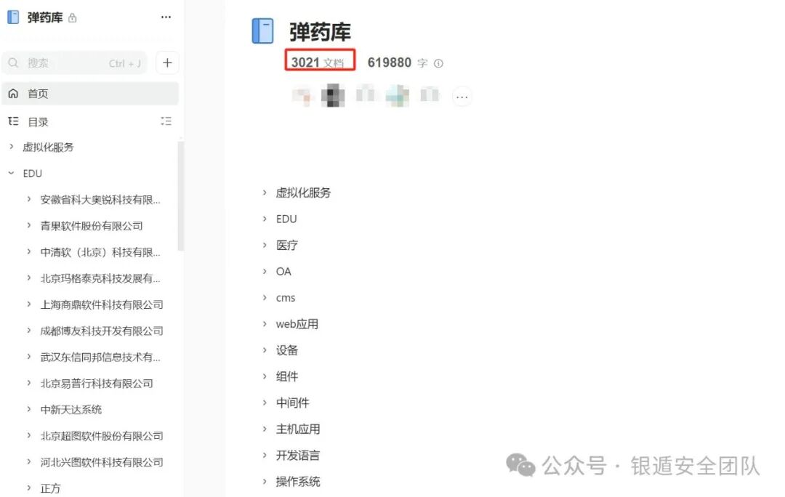Open 中间件 in main list

[292, 403]
